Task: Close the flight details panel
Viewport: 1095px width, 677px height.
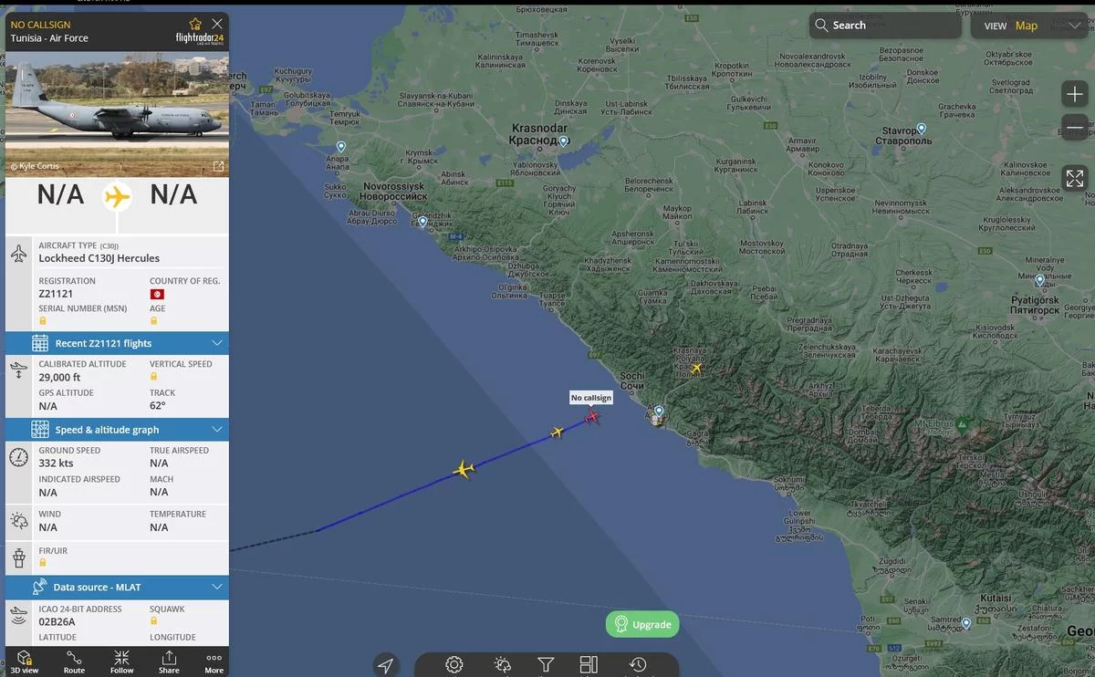Action: click(x=216, y=24)
